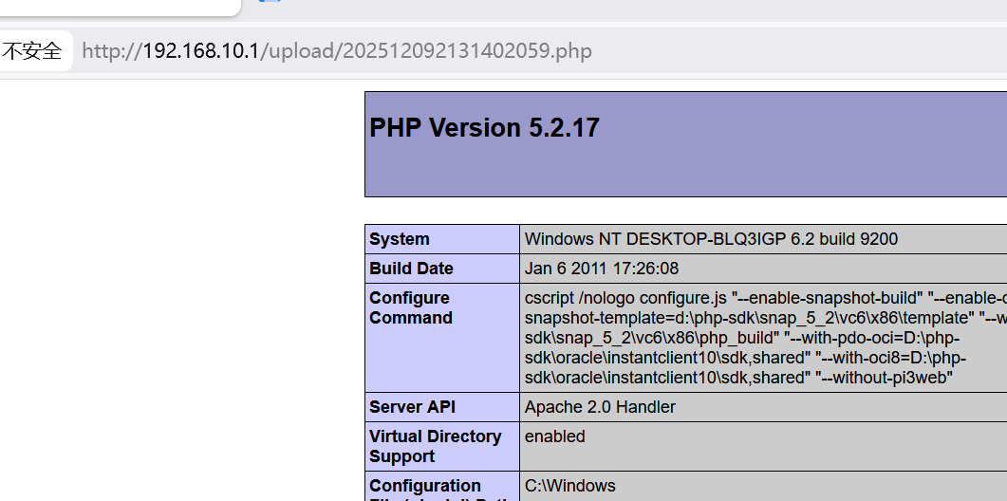Viewport: 1007px width, 501px height.
Task: Select the Windows NT DESKTOP-BLQ3IGP value
Action: click(x=711, y=239)
